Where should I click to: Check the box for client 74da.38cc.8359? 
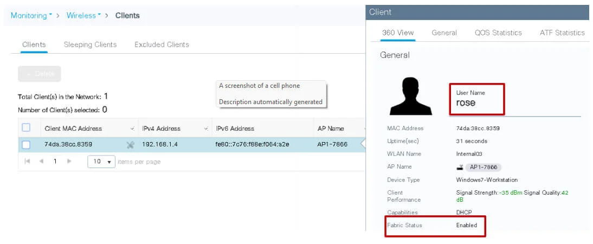coord(25,145)
